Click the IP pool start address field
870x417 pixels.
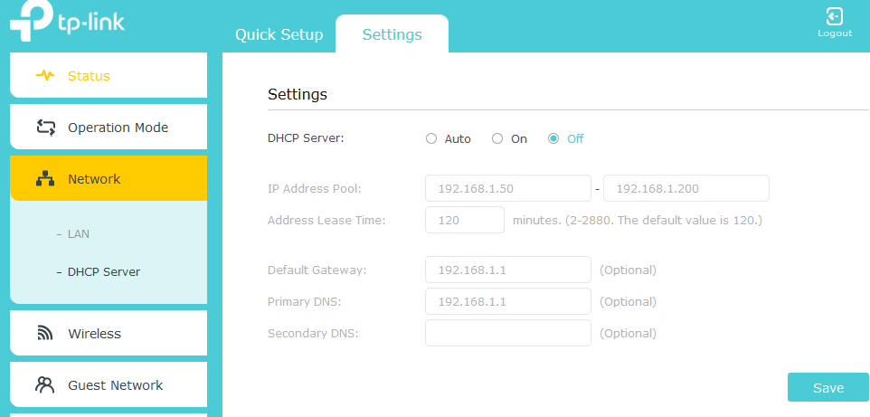508,188
